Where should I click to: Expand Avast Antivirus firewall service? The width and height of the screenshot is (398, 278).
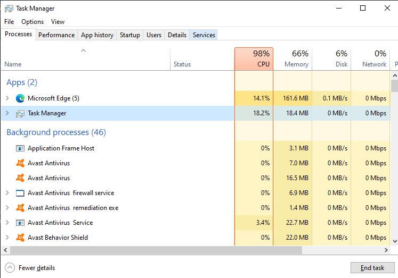point(7,192)
